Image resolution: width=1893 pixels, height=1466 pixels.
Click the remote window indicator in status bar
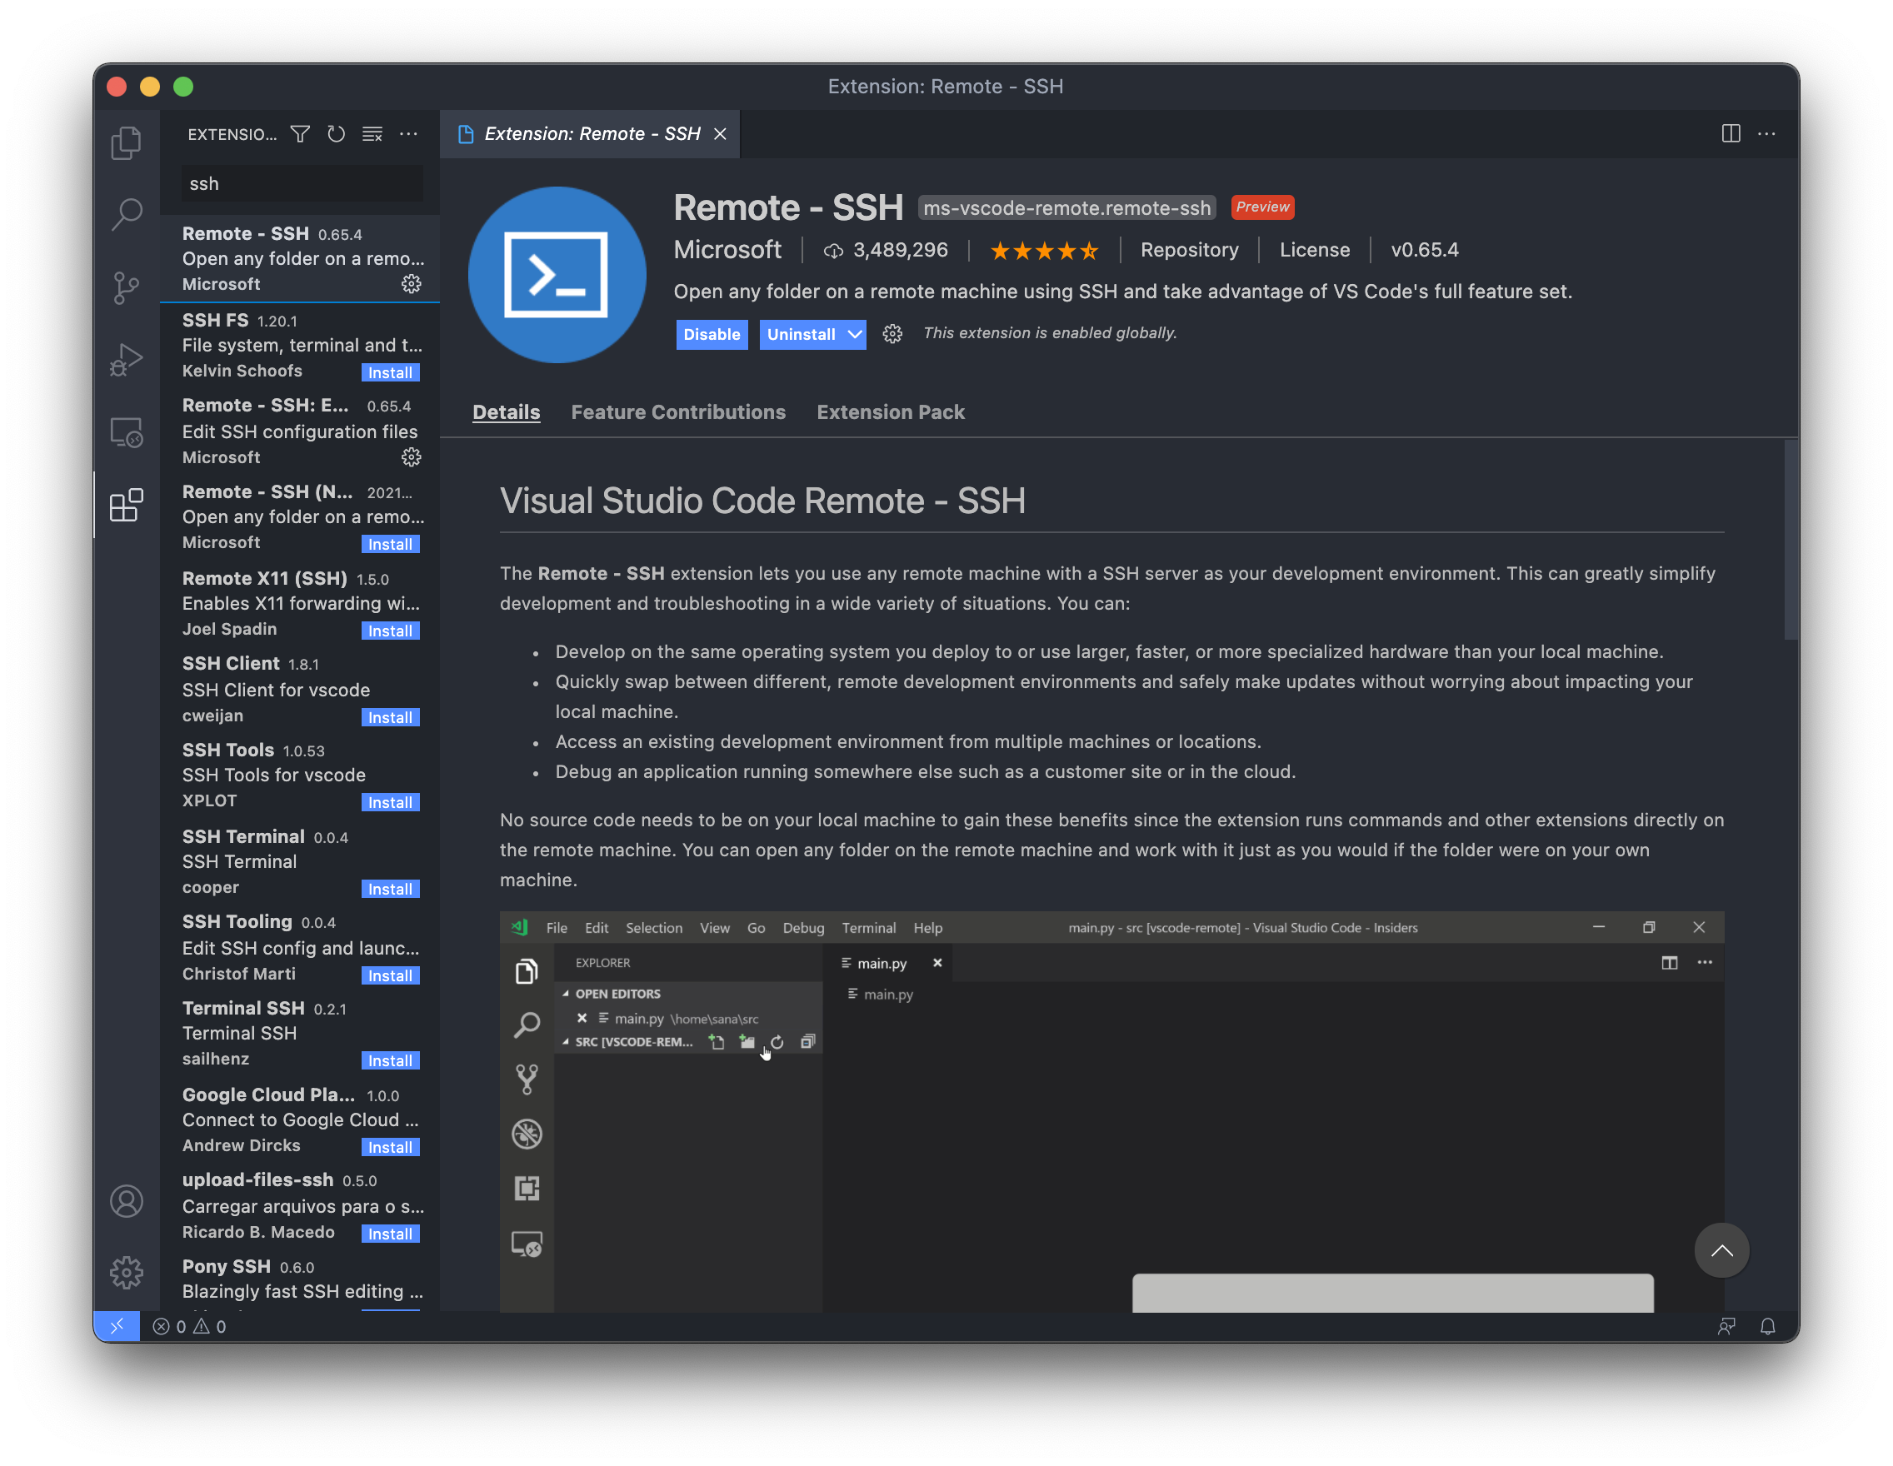click(116, 1325)
